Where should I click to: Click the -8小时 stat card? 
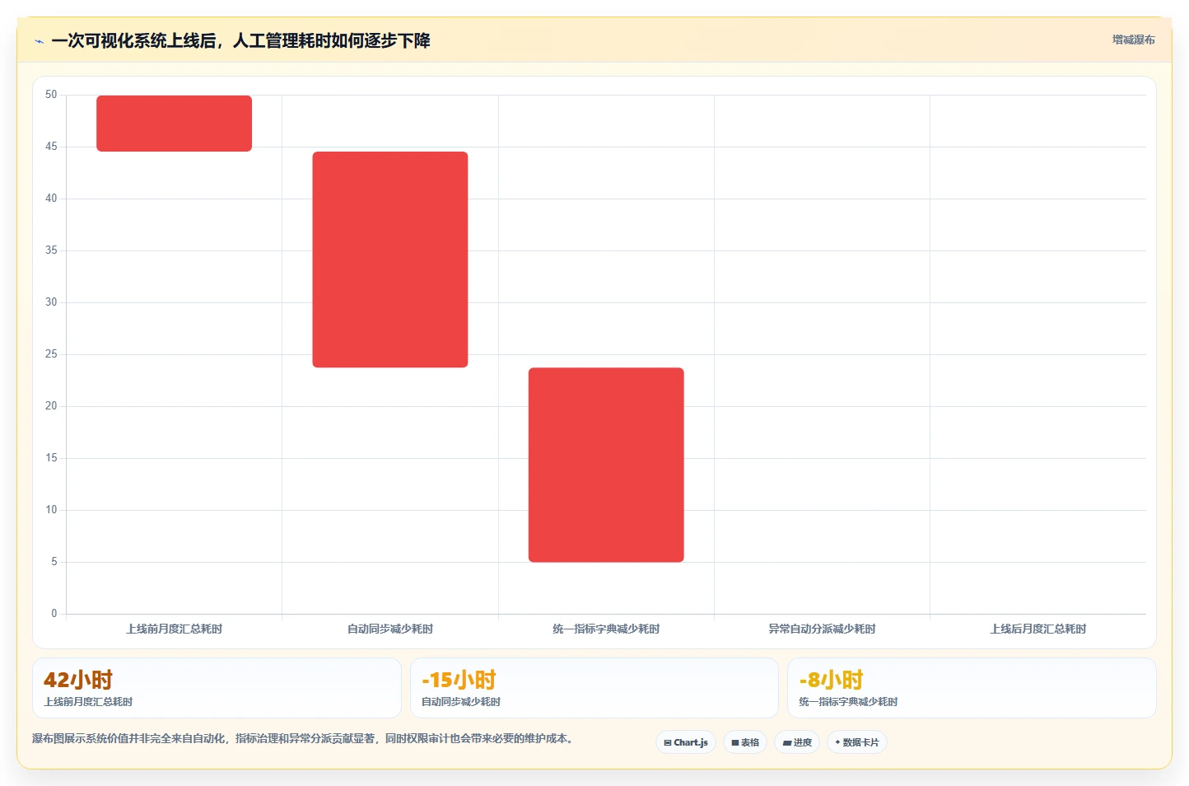972,688
